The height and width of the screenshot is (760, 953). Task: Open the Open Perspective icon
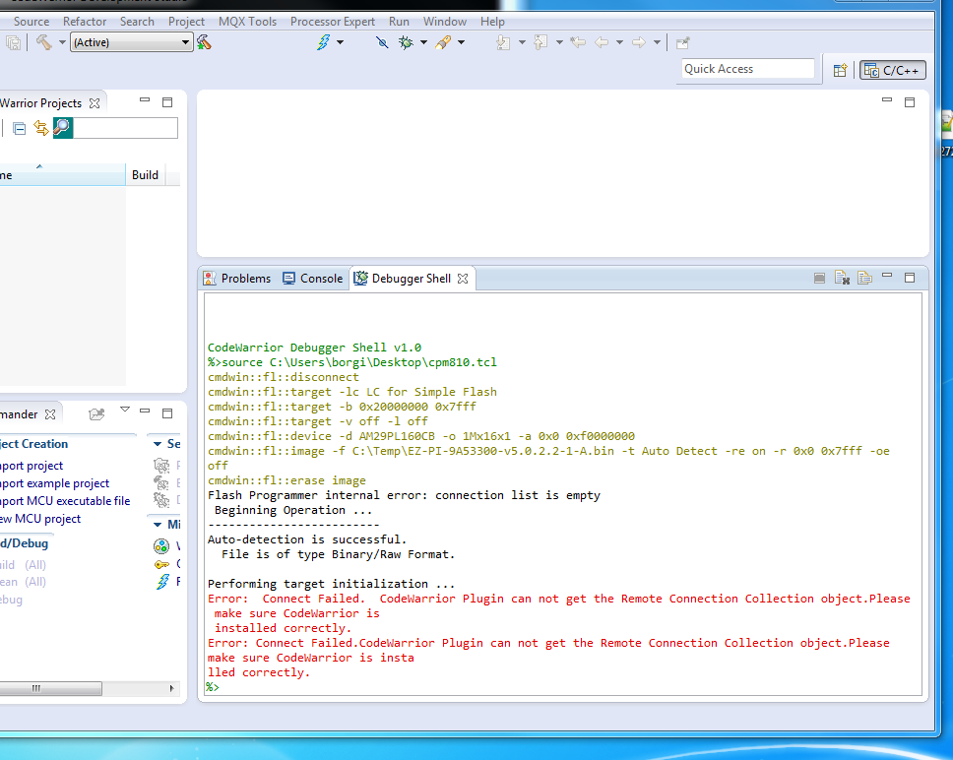[x=840, y=70]
